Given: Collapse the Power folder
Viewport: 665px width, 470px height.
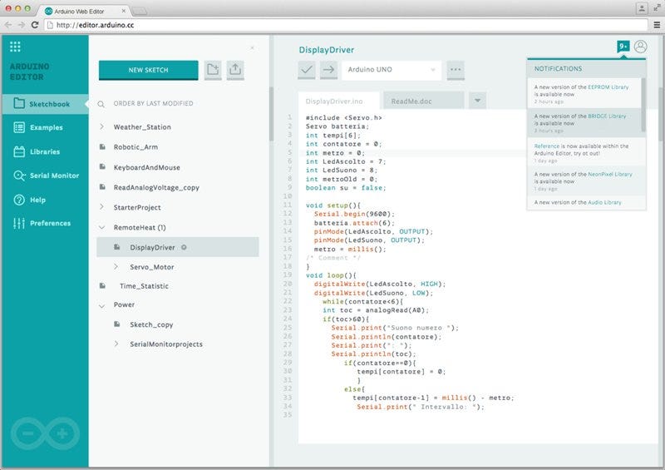Looking at the screenshot, I should [101, 305].
